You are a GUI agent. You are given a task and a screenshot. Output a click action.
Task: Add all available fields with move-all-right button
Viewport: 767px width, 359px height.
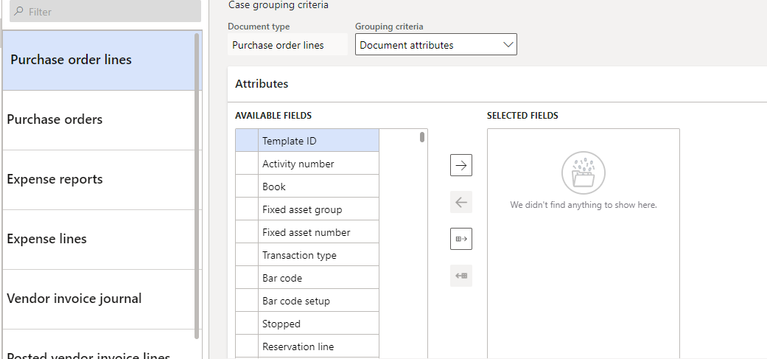460,239
